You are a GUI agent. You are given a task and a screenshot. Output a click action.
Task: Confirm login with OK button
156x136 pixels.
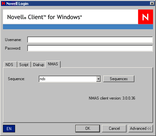88,128
